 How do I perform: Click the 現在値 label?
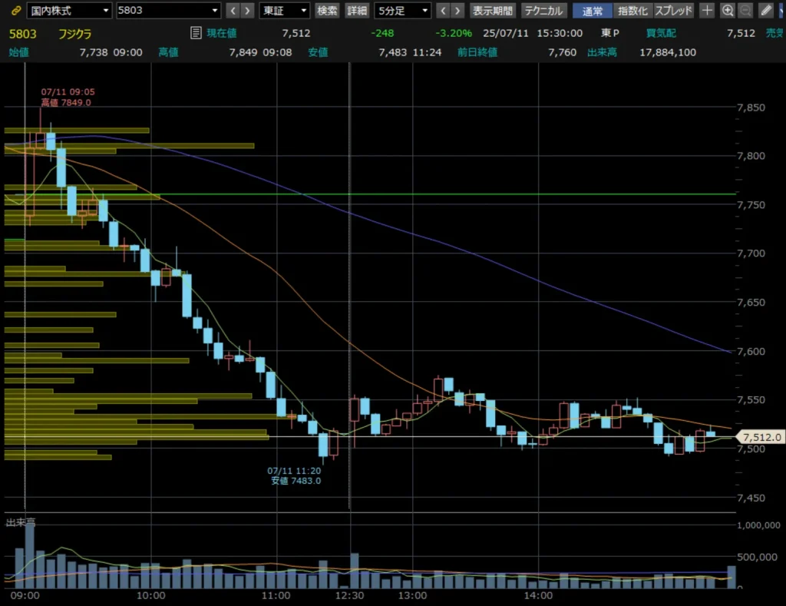point(222,33)
